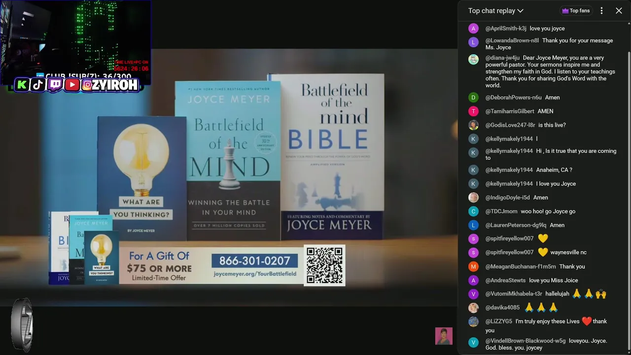The height and width of the screenshot is (355, 631).
Task: Click @LiZZYG5's avatar photo
Action: click(x=473, y=322)
